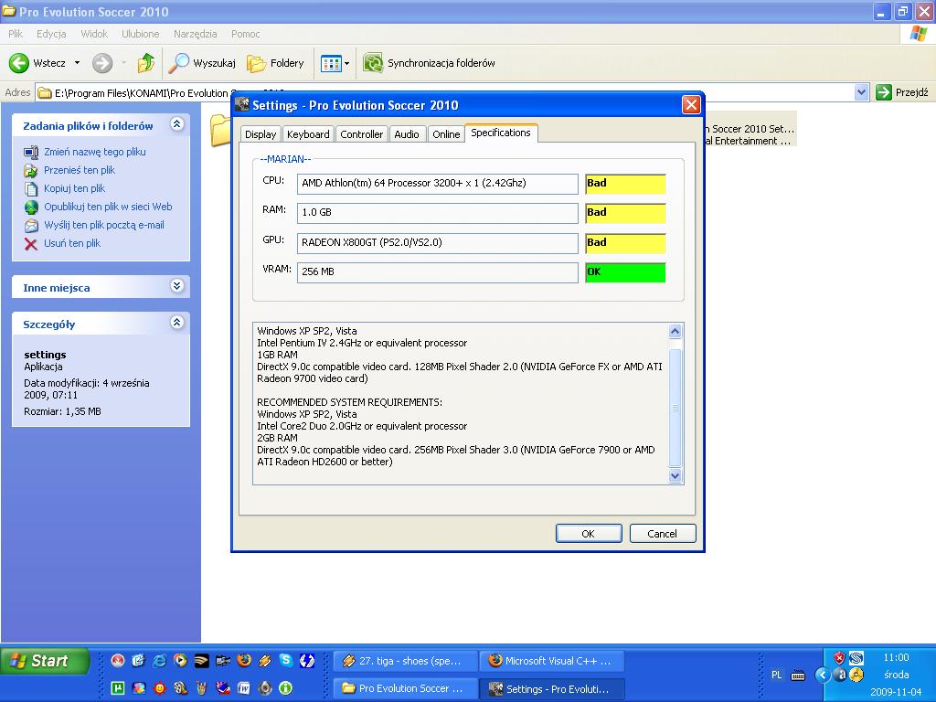Click the greyed-out forward arrow icon
This screenshot has height=702, width=936.
click(x=102, y=63)
